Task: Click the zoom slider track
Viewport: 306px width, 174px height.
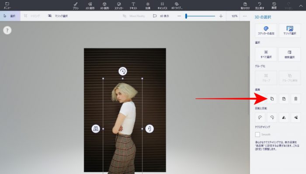Action: [x=200, y=16]
